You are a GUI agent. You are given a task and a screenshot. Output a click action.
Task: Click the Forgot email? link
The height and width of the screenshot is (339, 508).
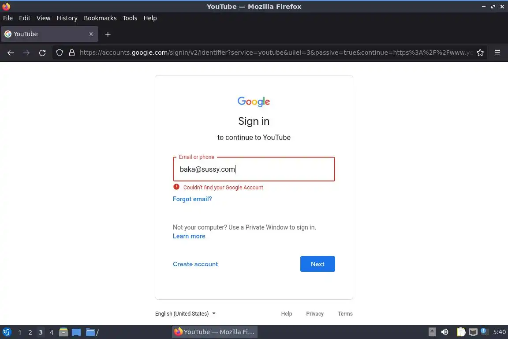click(x=192, y=199)
